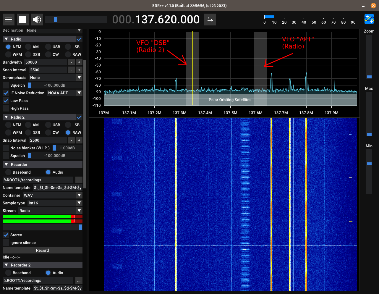
Task: Browse Recorder folder with the ... button
Action: [79, 180]
